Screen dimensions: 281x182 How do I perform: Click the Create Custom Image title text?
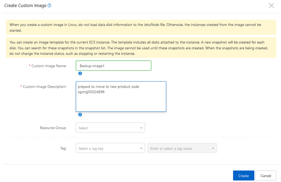pos(25,6)
